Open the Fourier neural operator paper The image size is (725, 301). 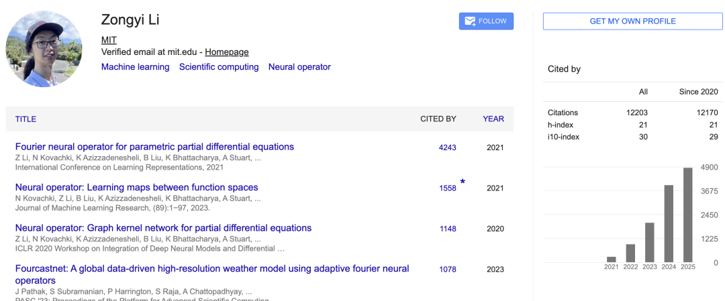click(154, 147)
